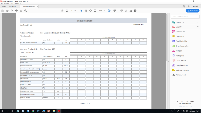
Task: Add a sticky note comment
Action: click(x=121, y=11)
